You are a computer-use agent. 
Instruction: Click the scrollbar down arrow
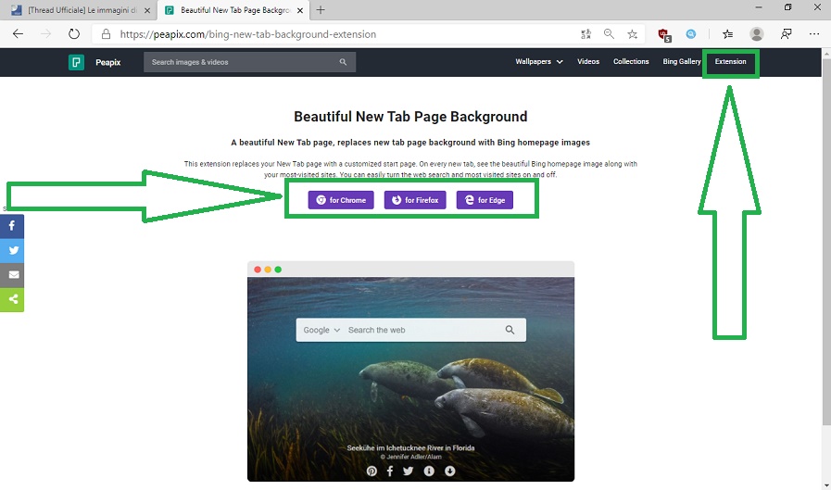[826, 485]
